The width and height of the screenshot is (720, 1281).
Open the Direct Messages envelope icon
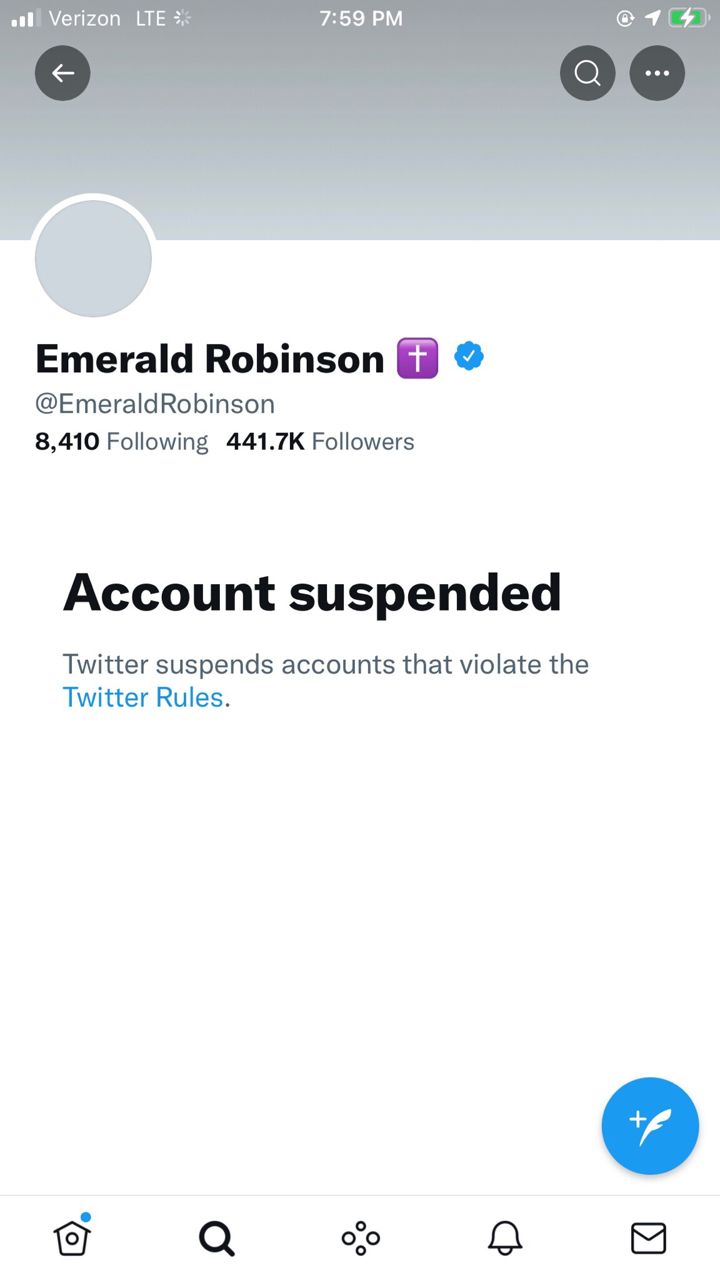click(x=648, y=1237)
